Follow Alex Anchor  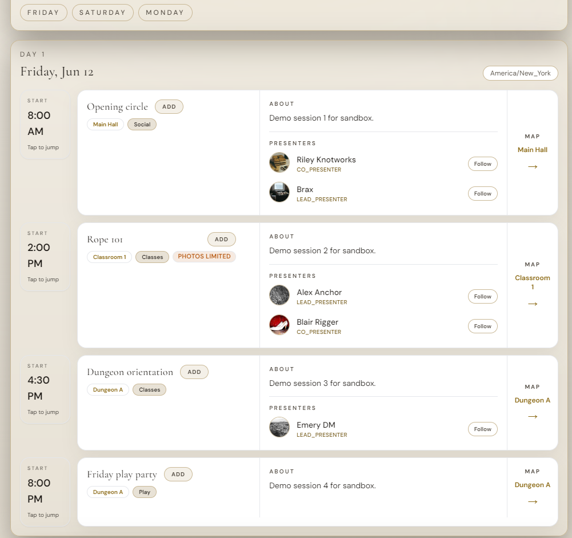(483, 296)
